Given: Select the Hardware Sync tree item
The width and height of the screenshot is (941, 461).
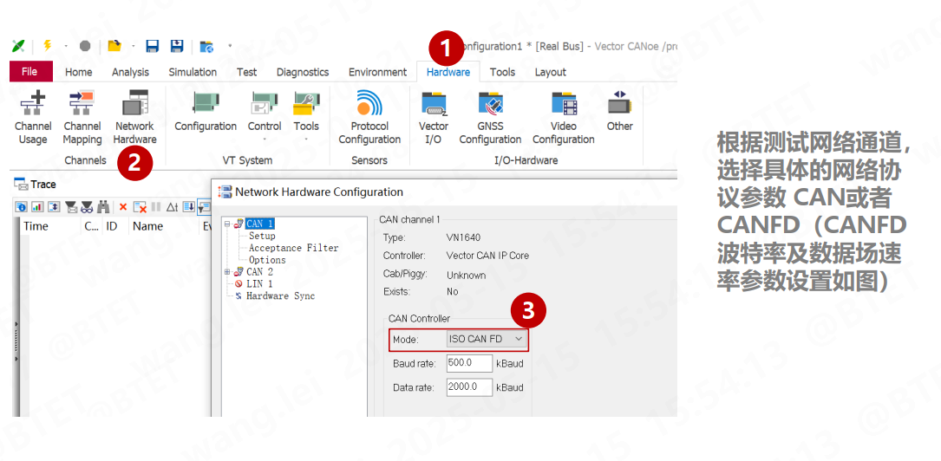Looking at the screenshot, I should tap(280, 295).
